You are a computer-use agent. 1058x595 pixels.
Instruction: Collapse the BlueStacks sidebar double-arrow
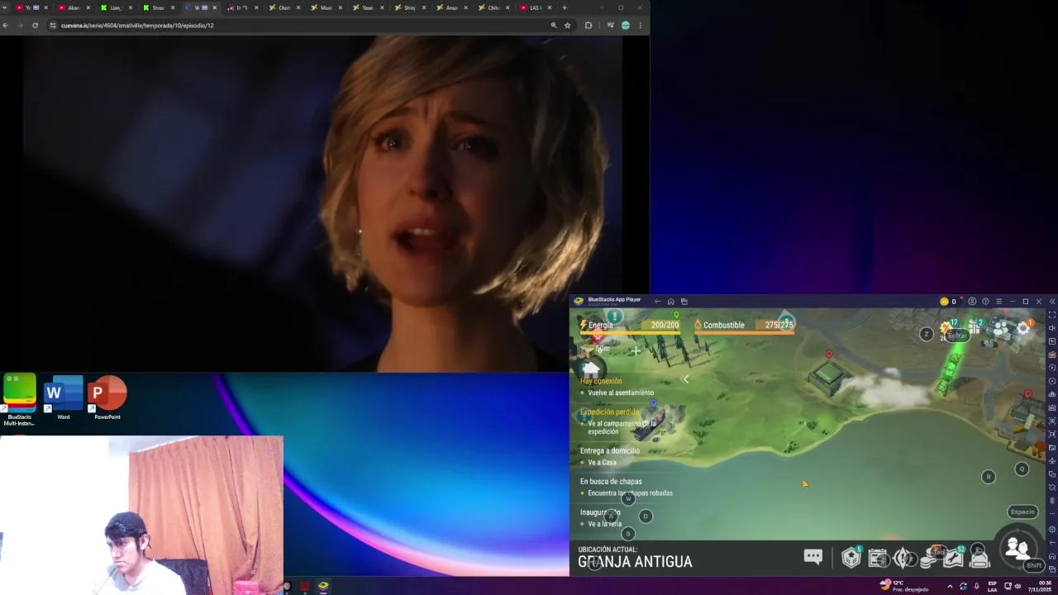click(1051, 302)
